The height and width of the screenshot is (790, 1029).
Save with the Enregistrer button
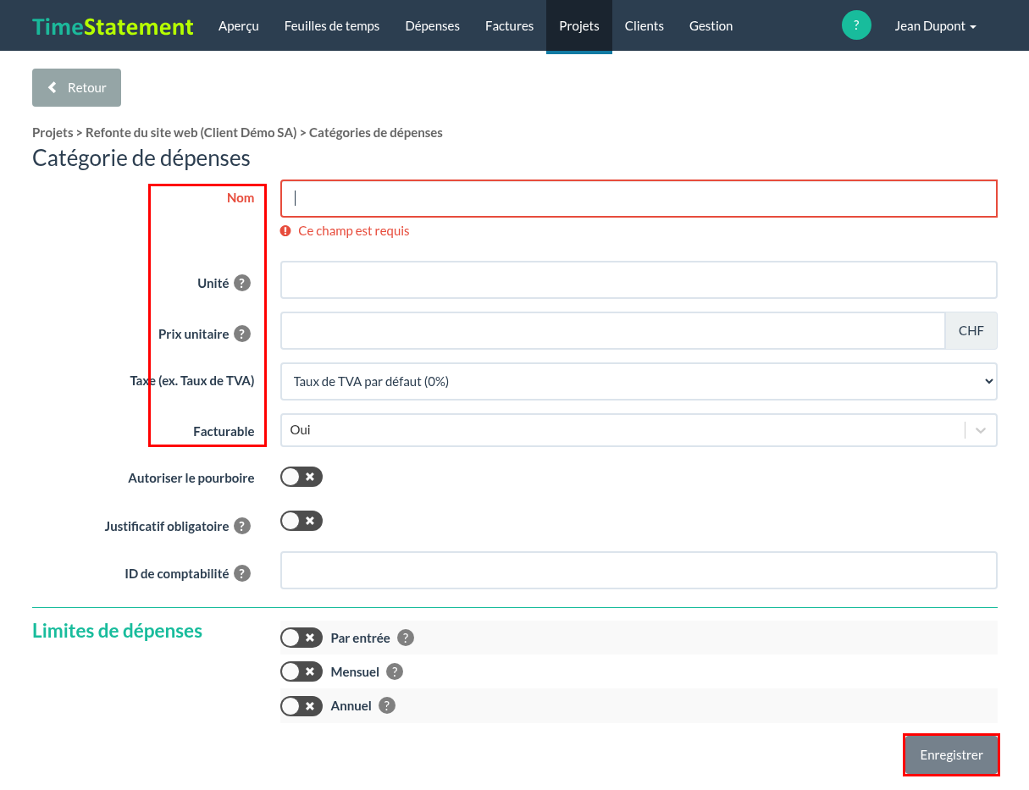click(x=951, y=754)
